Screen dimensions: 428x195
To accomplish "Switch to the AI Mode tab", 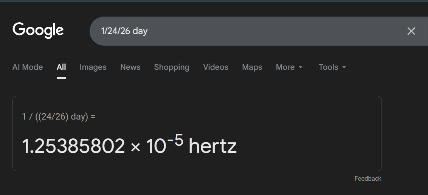I will pyautogui.click(x=28, y=67).
